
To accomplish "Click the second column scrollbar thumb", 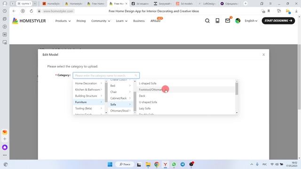I will pyautogui.click(x=135, y=101).
